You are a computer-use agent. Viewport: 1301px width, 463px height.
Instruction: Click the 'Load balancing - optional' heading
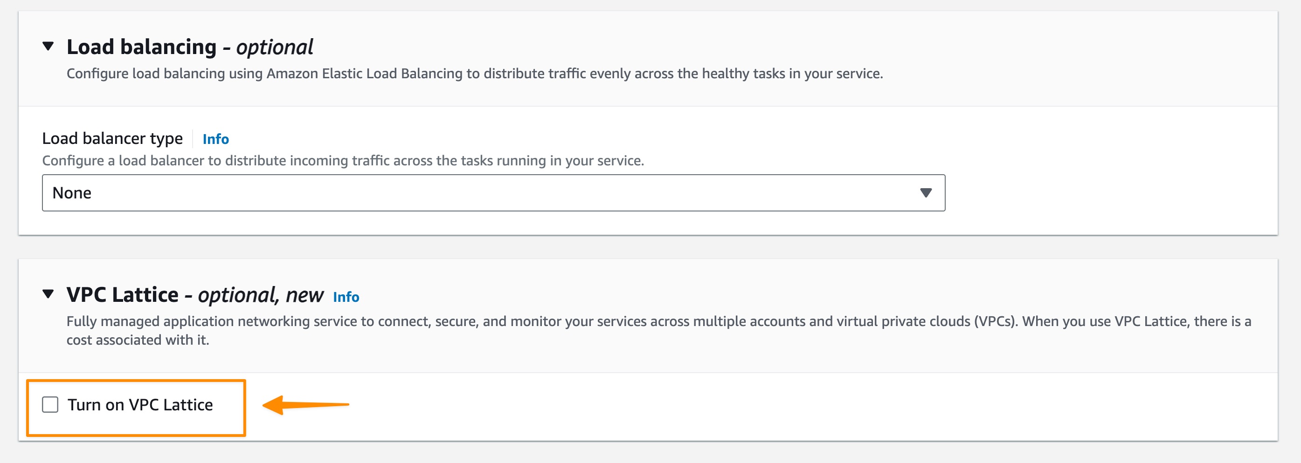tap(189, 47)
